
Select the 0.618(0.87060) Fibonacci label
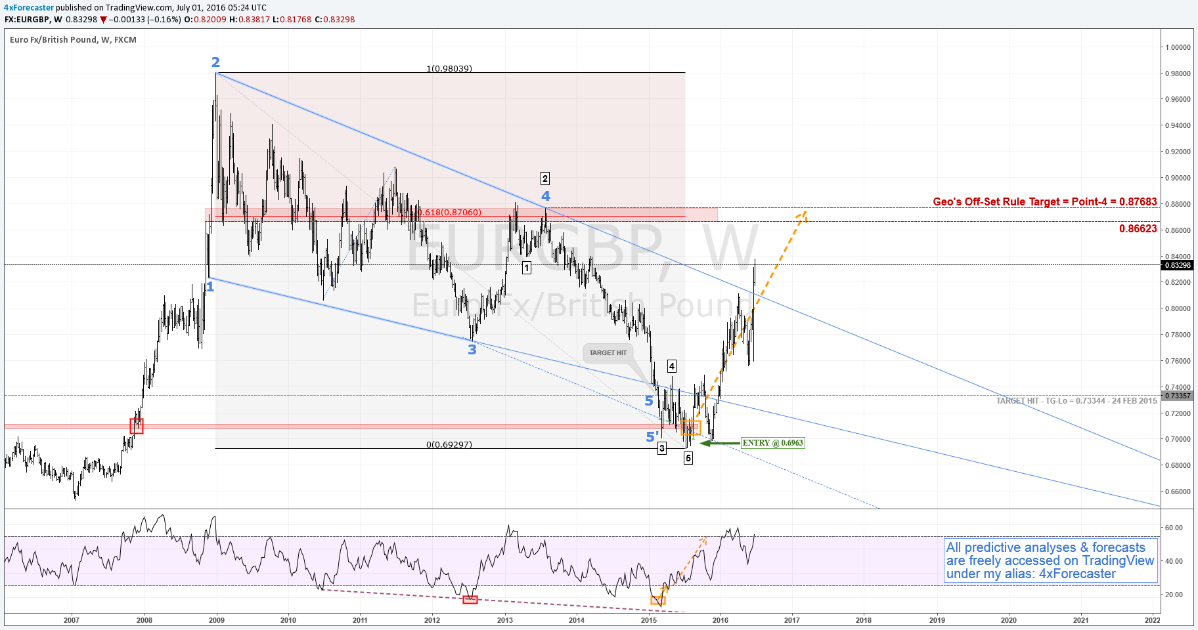pyautogui.click(x=449, y=212)
